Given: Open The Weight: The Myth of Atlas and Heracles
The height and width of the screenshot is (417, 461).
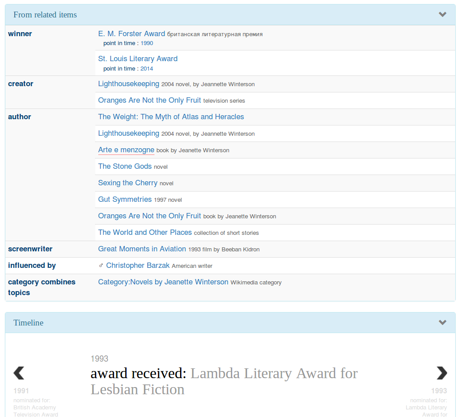Looking at the screenshot, I should [171, 117].
